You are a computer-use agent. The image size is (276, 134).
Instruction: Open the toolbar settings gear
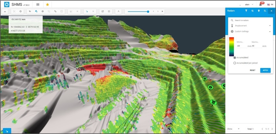click(x=20, y=11)
